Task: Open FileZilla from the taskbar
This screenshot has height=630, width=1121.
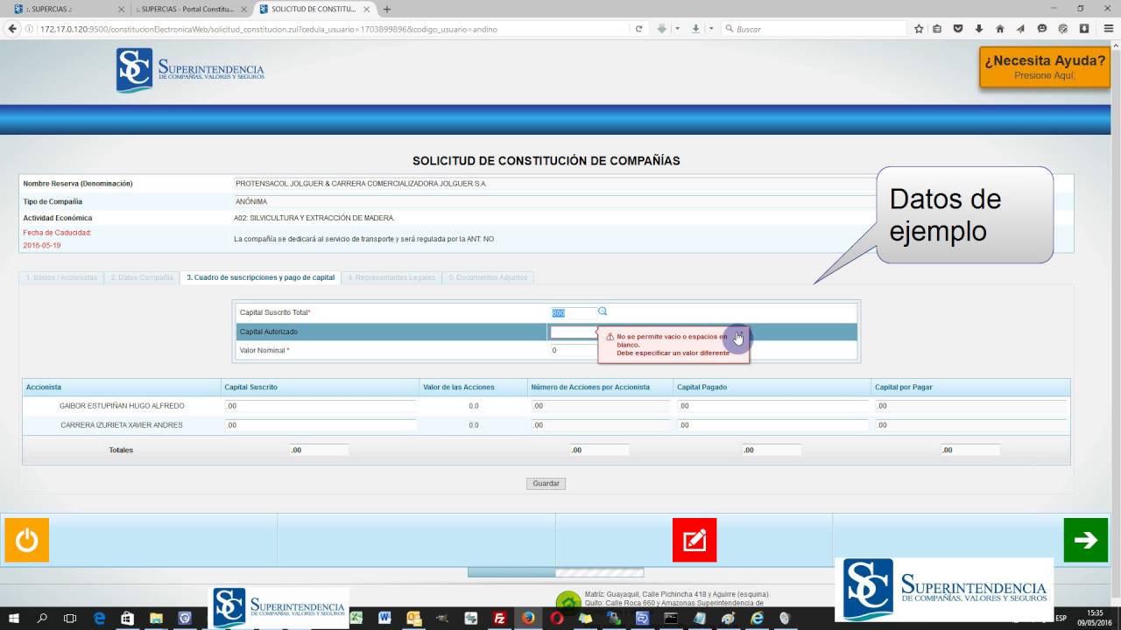Action: point(499,618)
